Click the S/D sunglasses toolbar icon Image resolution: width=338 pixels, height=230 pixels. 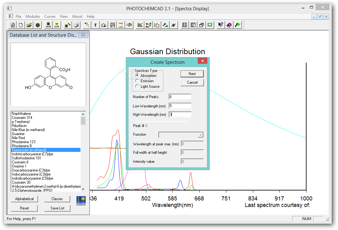point(57,25)
